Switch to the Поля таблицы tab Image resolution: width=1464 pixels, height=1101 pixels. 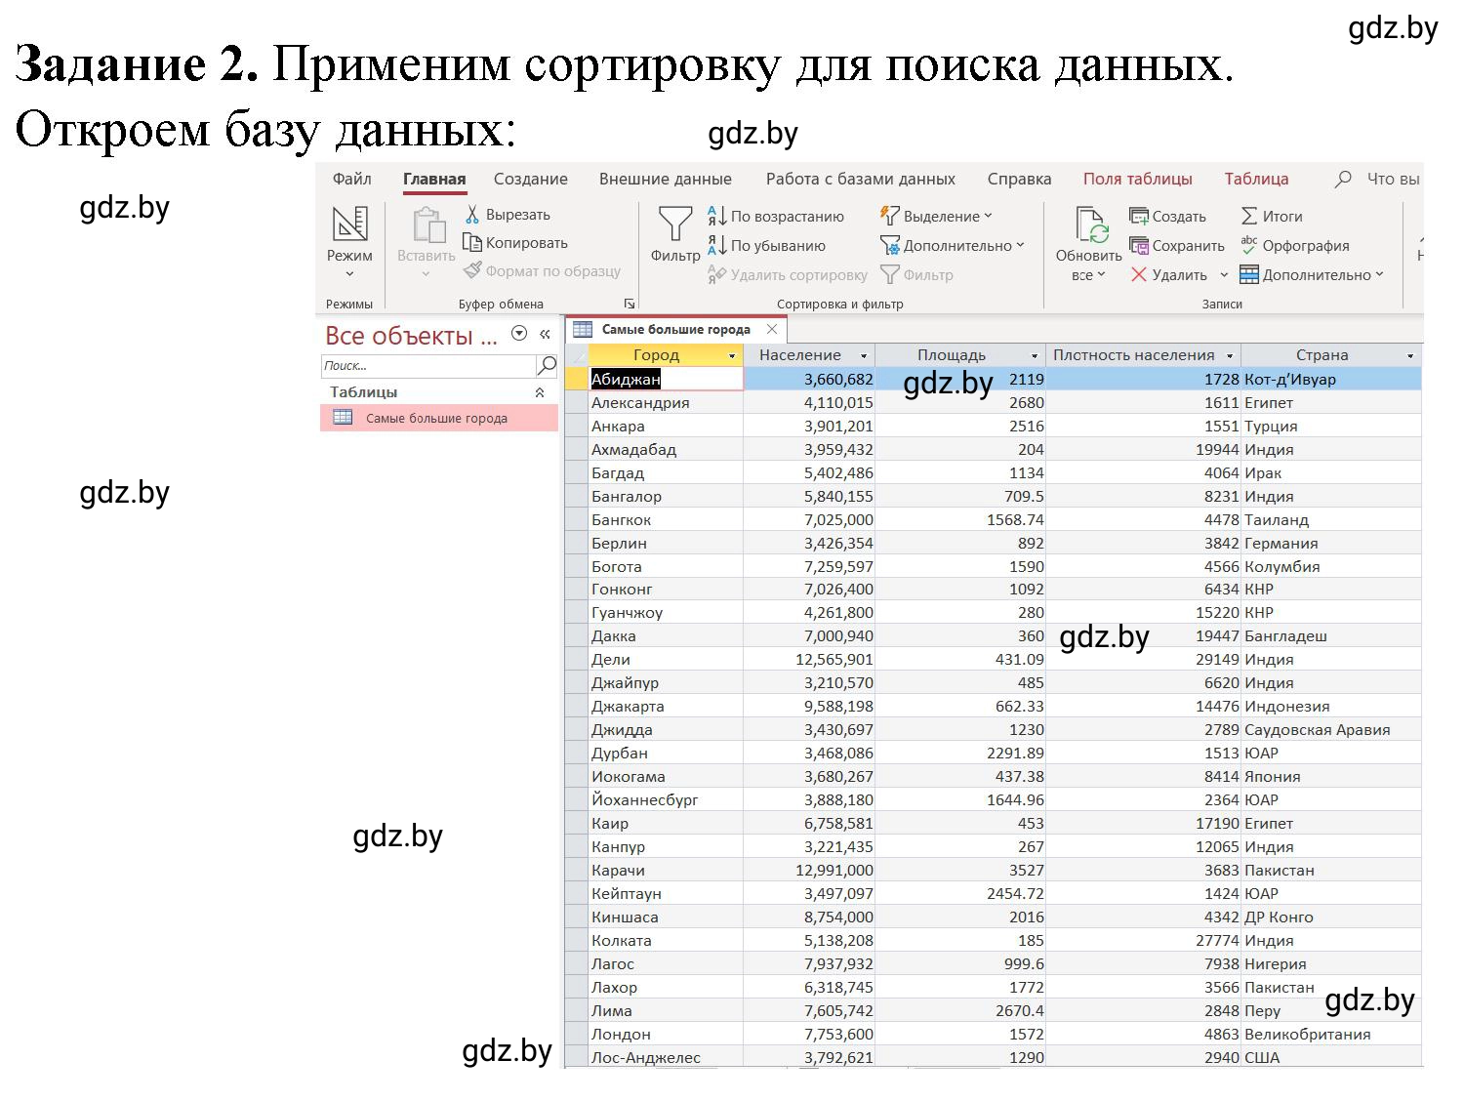[1137, 179]
